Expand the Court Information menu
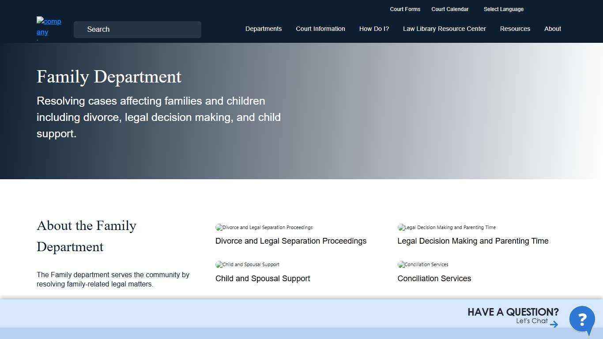The height and width of the screenshot is (339, 603). [x=320, y=29]
